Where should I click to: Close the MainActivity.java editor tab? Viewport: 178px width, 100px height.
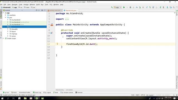coord(77,11)
